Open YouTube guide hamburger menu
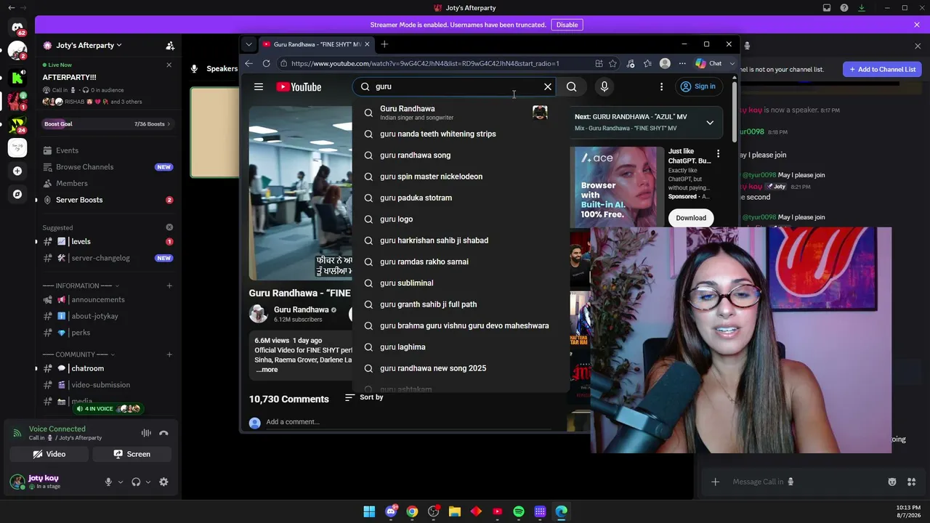This screenshot has width=930, height=523. coord(259,87)
